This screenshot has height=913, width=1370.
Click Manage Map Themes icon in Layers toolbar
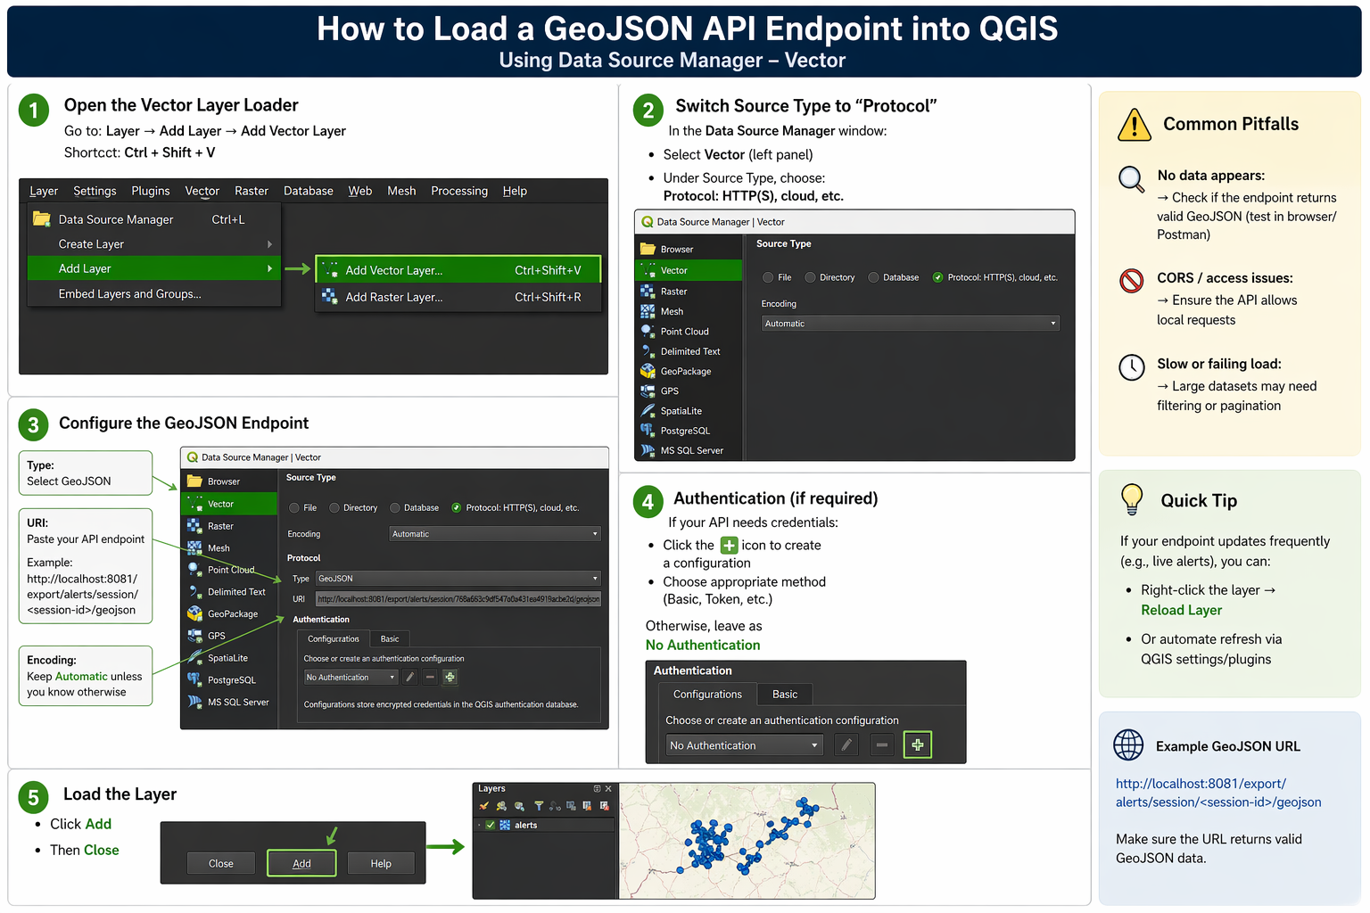[519, 806]
